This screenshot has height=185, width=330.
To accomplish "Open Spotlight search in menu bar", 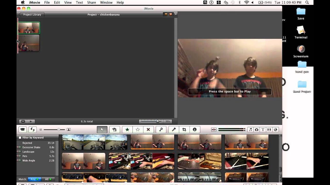I will (x=307, y=2).
